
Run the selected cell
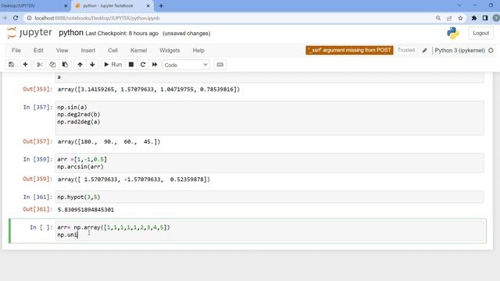[112, 65]
